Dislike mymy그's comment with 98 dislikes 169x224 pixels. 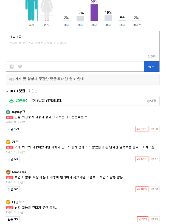pos(155,129)
